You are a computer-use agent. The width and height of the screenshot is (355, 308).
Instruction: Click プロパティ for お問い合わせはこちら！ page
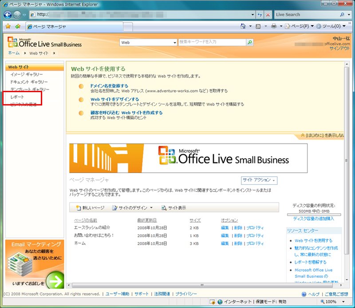(255, 236)
